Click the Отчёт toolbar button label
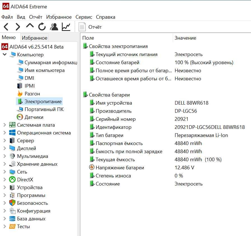 (x=95, y=27)
